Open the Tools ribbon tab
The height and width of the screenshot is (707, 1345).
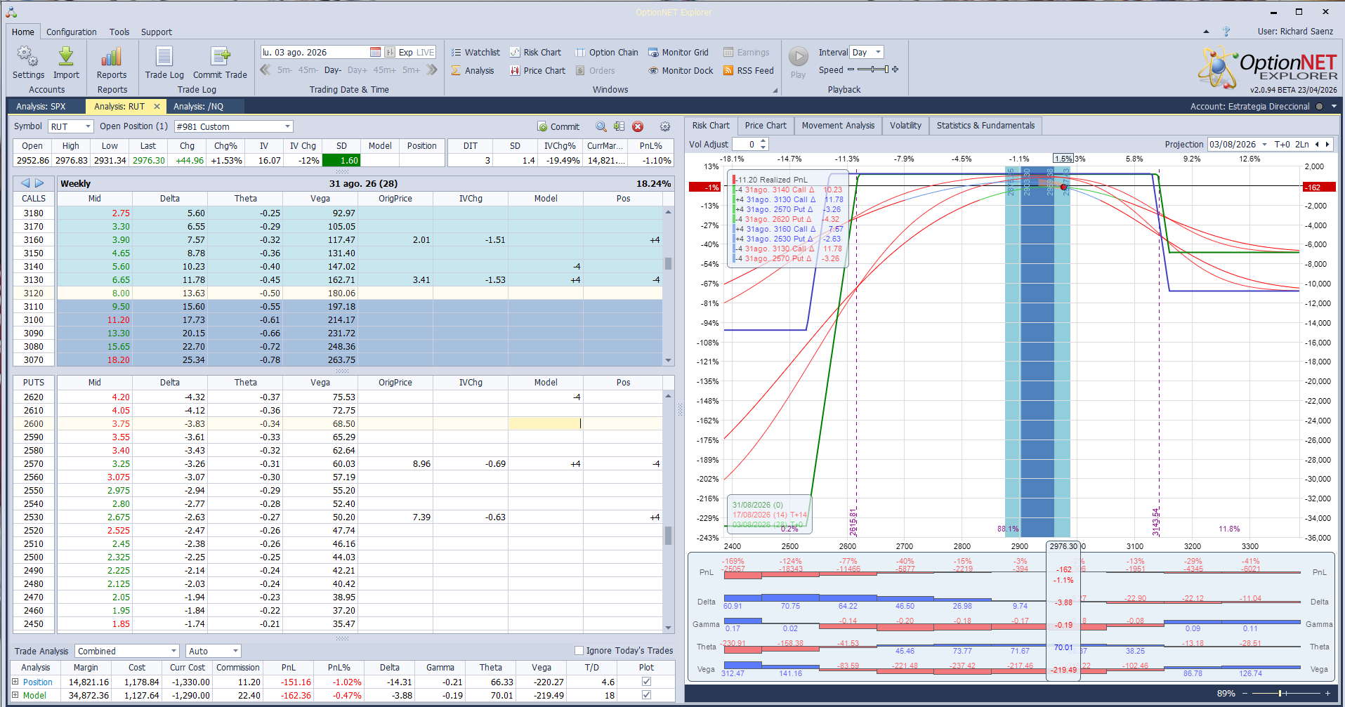click(119, 32)
